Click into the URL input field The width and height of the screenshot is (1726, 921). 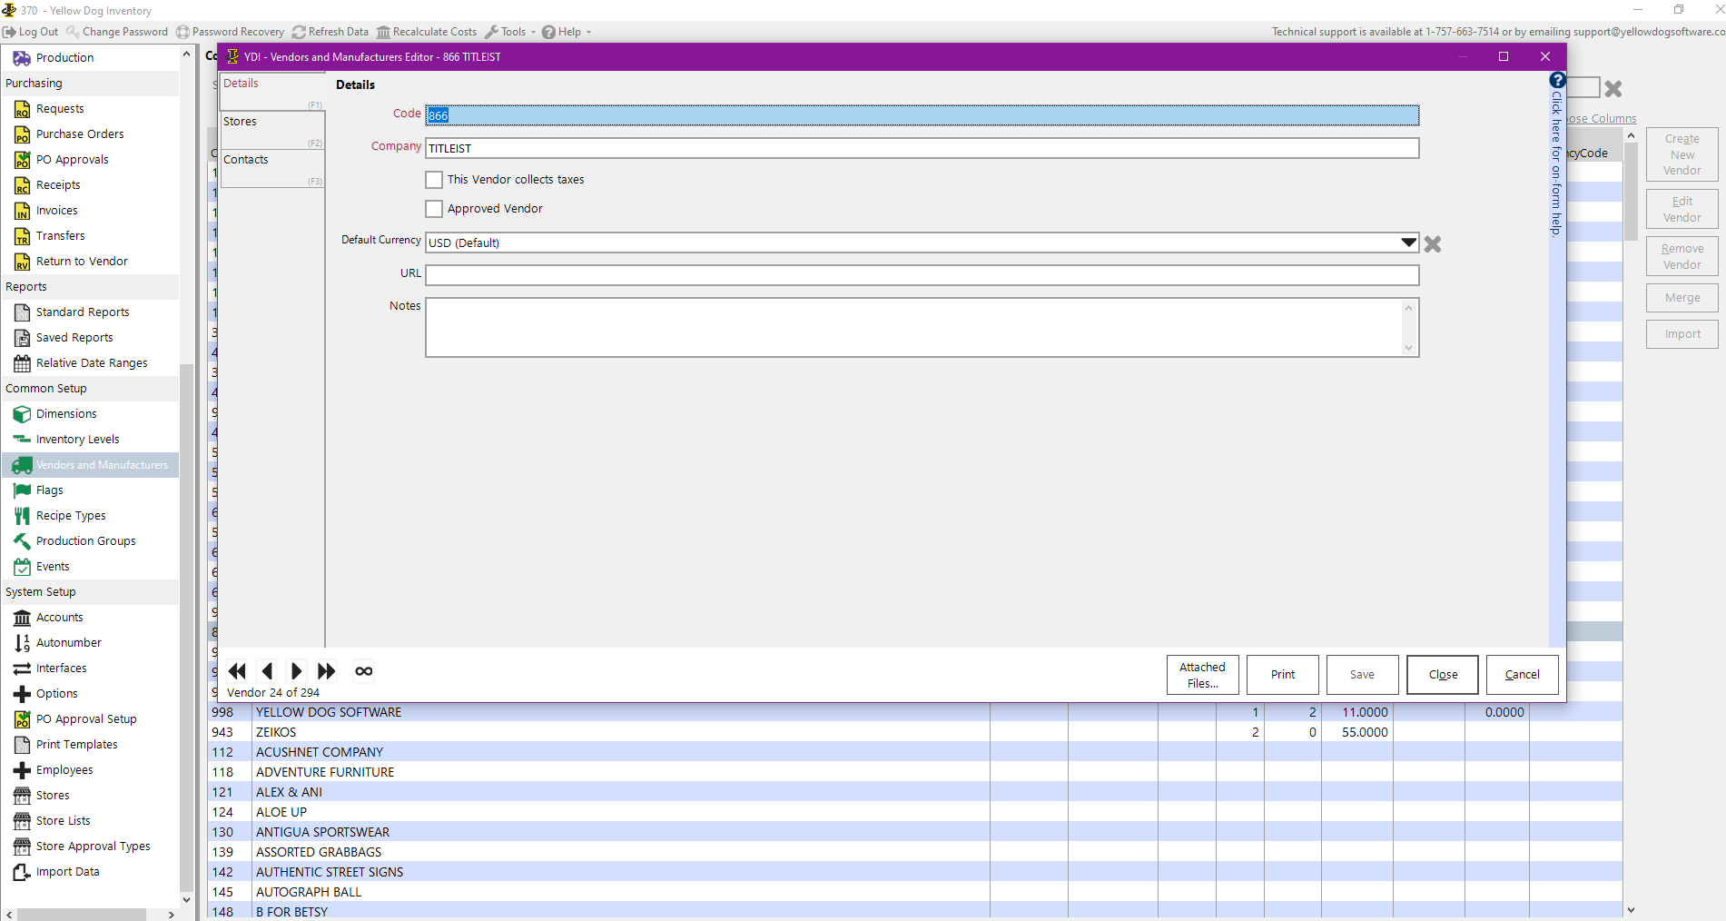(922, 275)
